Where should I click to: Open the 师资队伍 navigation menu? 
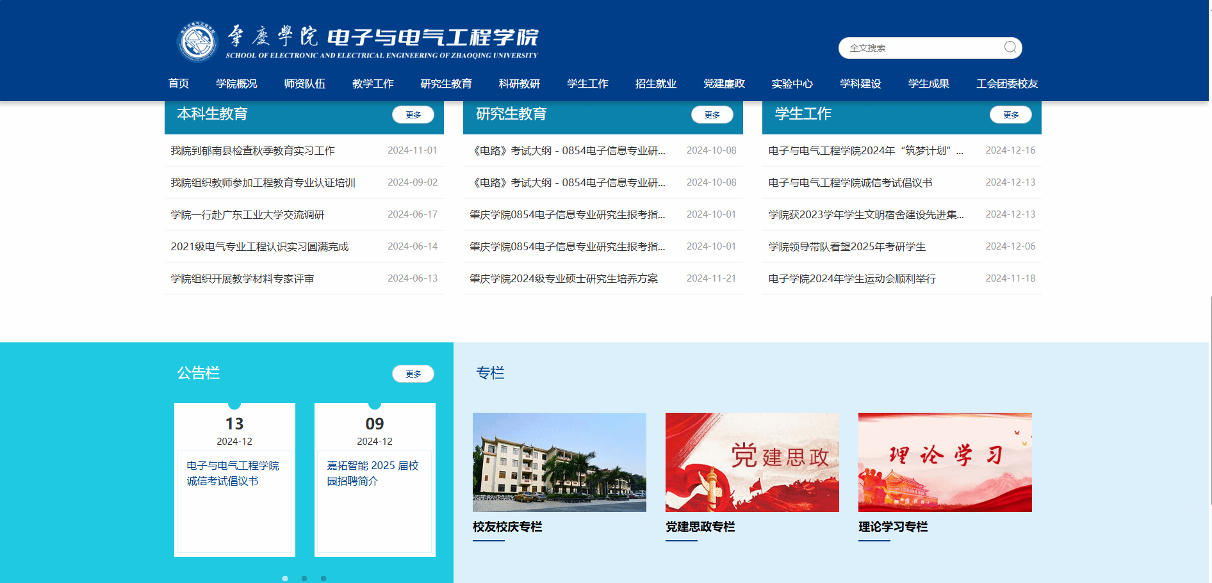pyautogui.click(x=304, y=83)
